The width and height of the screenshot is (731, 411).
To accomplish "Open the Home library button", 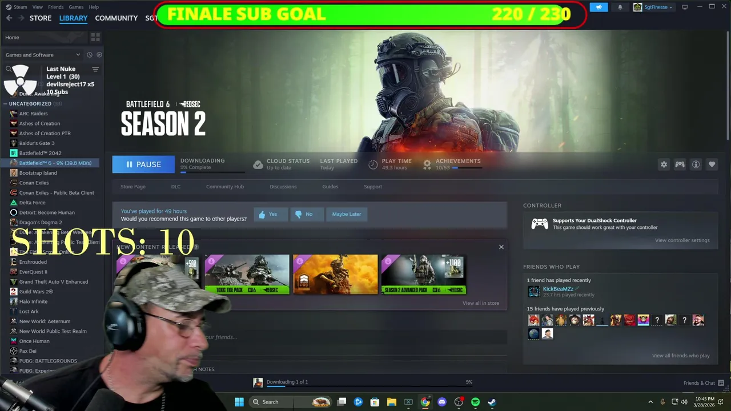I will [43, 37].
